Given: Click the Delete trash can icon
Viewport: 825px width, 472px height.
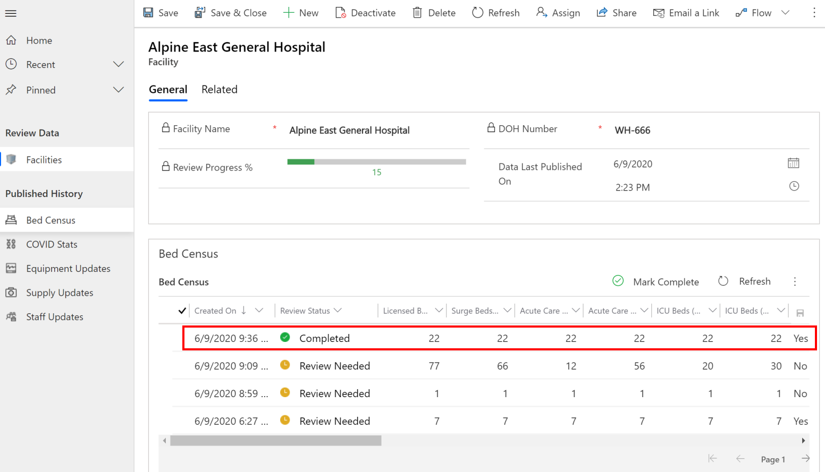Looking at the screenshot, I should [417, 13].
